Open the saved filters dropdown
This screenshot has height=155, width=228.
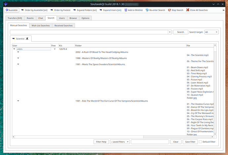point(119,142)
